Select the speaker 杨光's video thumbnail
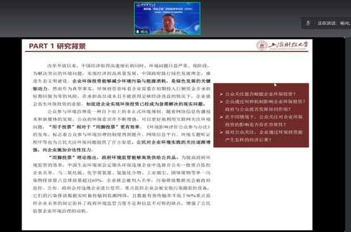Viewport: 351px width, 232px height. [167, 18]
